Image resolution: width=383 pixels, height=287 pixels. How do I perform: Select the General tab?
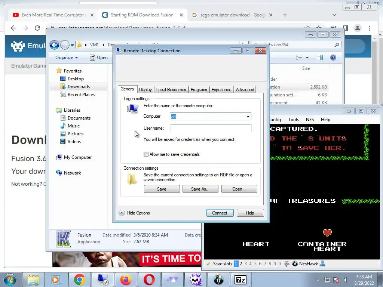pos(128,89)
